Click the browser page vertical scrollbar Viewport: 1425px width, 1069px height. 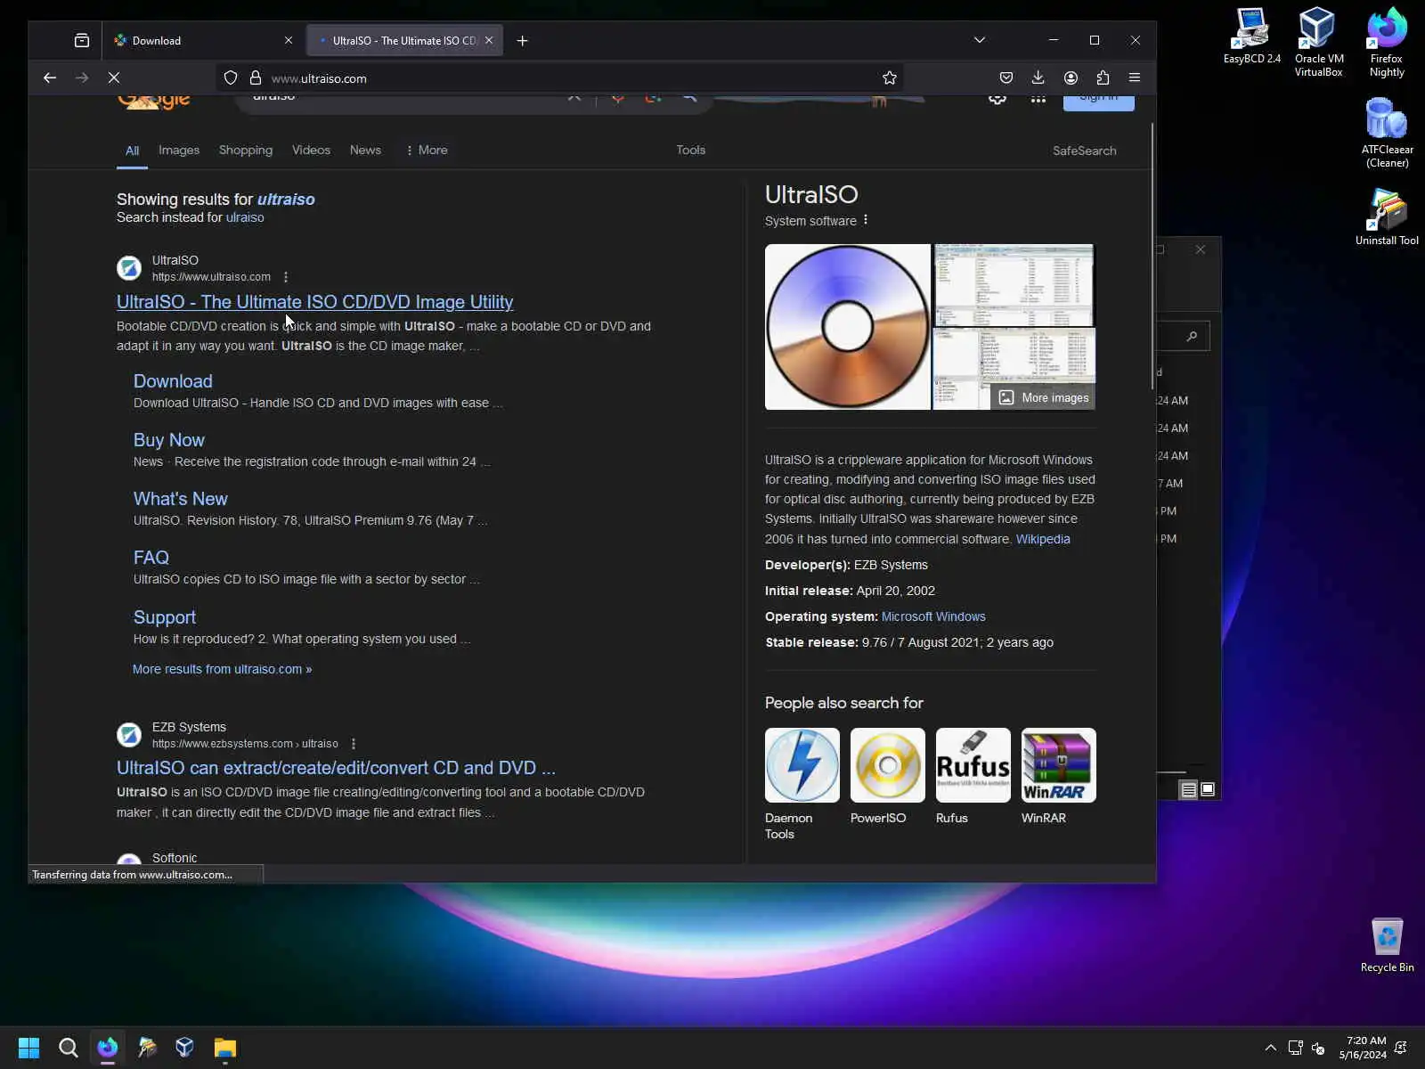(x=1152, y=257)
